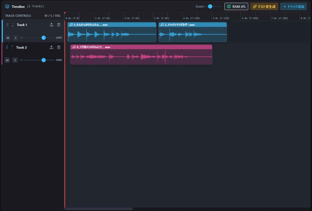312x211 pixels.
Task: Click the 7.0s (F:210) ruler mark
Action: point(280,18)
